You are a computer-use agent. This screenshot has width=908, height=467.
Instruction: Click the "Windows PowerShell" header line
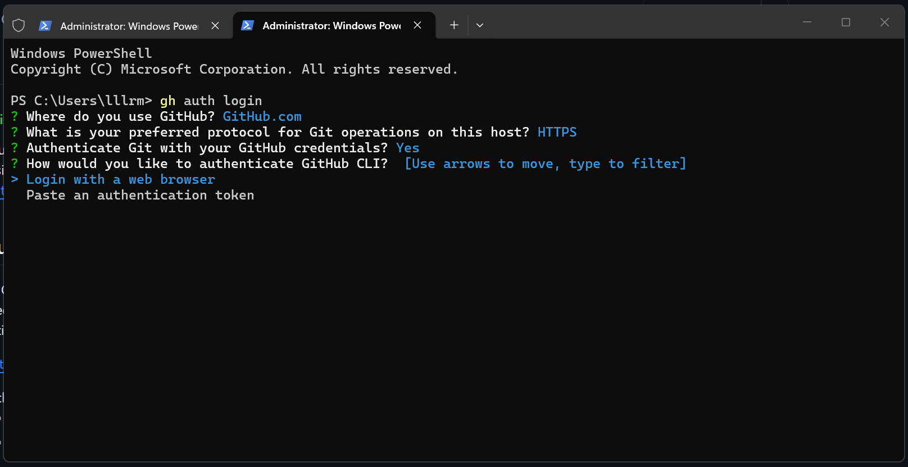[x=81, y=53]
